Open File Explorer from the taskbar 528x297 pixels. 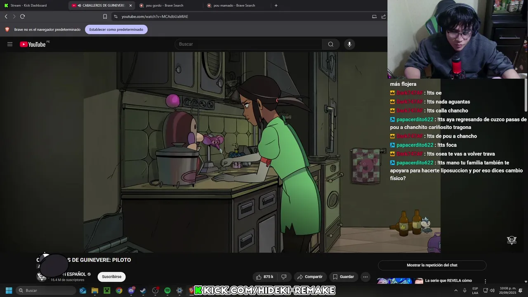click(x=95, y=290)
